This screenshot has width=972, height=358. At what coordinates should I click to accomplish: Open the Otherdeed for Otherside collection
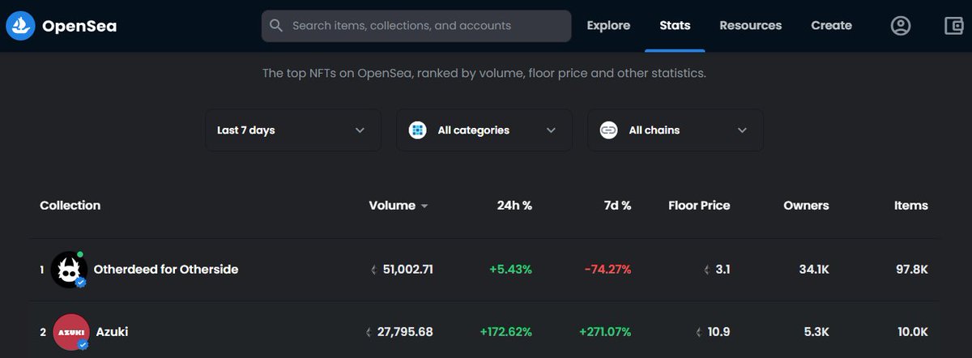pyautogui.click(x=166, y=270)
